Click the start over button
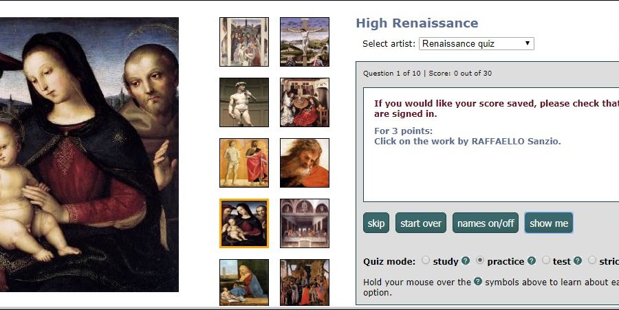 [x=420, y=223]
